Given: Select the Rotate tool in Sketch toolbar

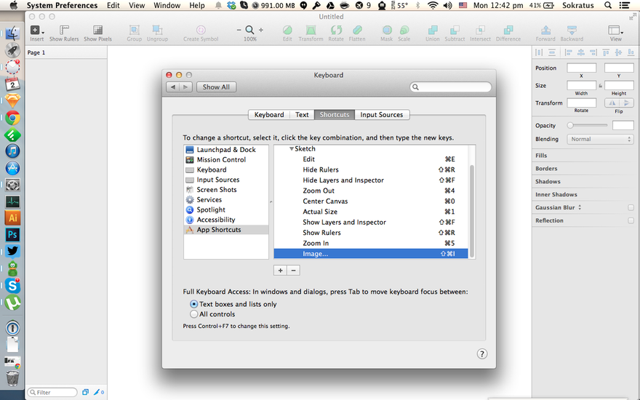Looking at the screenshot, I should [336, 33].
